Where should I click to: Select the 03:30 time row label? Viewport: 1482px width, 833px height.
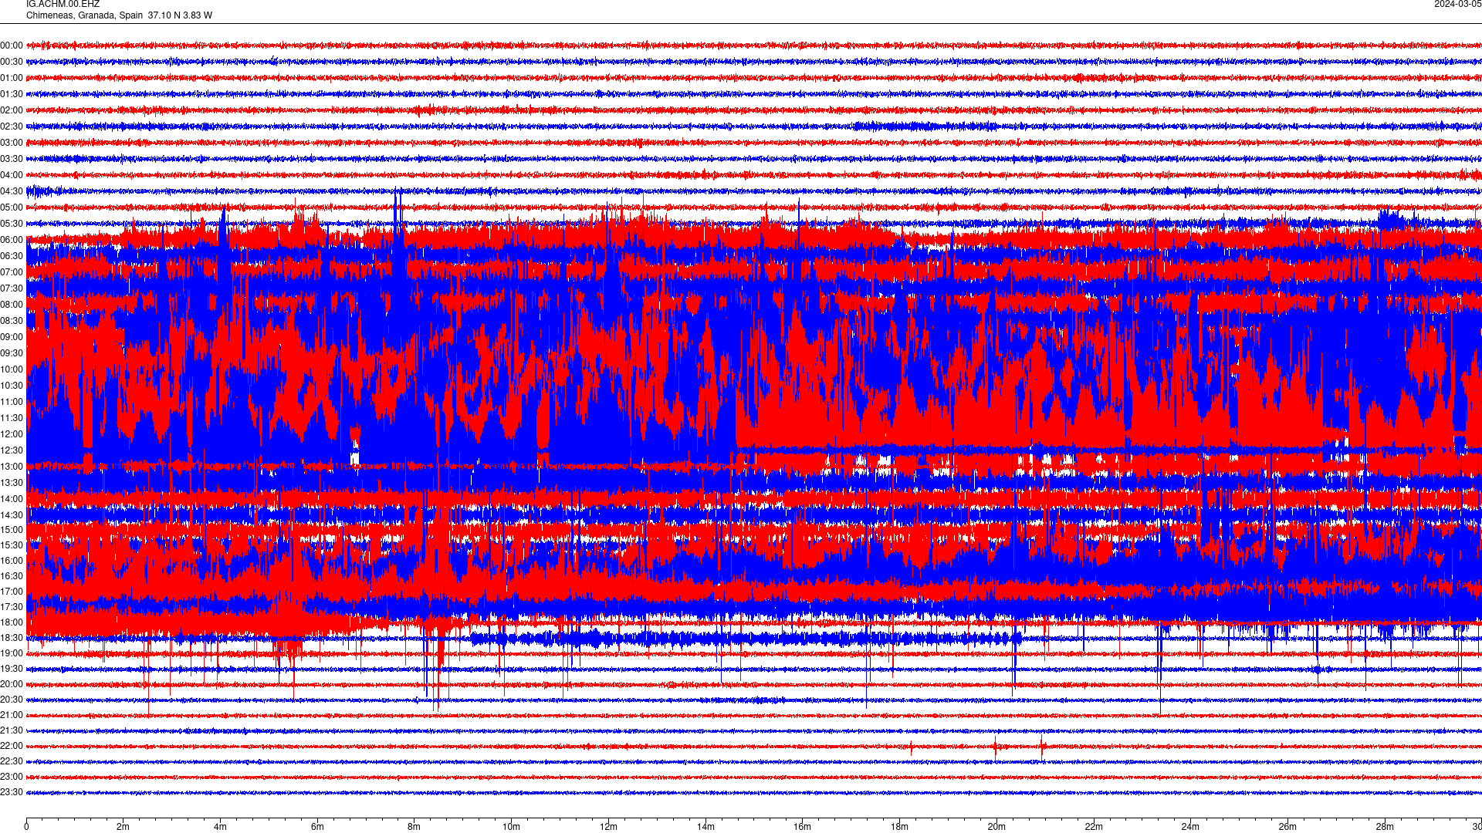pos(12,159)
